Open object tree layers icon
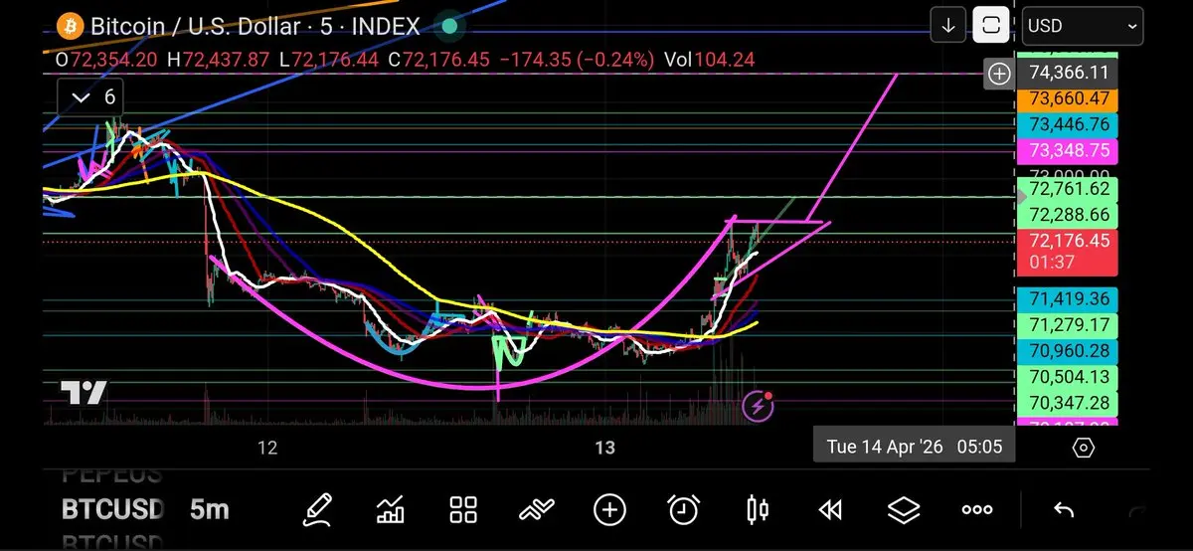Screen dimensions: 1193x551 (904, 510)
